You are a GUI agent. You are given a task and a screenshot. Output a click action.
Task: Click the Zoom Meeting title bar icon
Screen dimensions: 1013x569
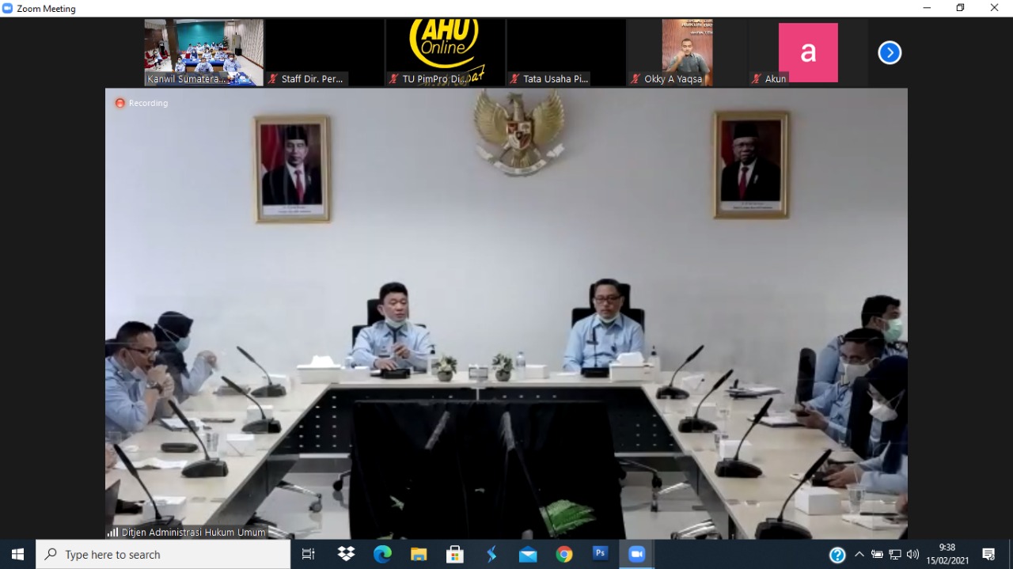8,9
